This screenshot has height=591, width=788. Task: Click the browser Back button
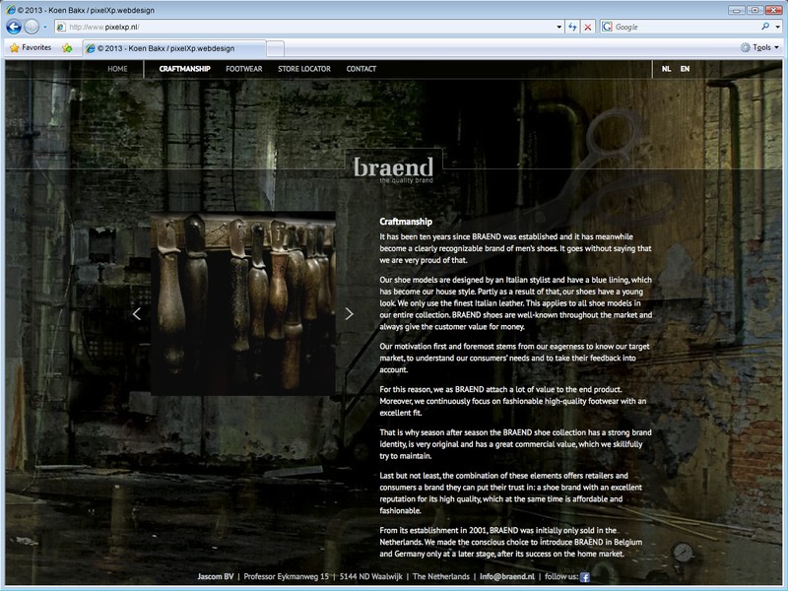(x=14, y=27)
